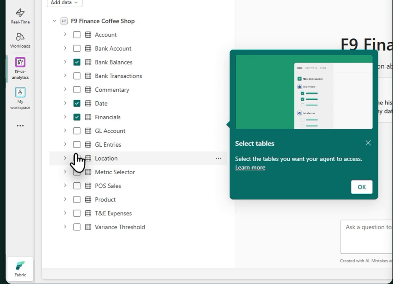
Task: Click Select tables illustration image
Action: tap(304, 92)
